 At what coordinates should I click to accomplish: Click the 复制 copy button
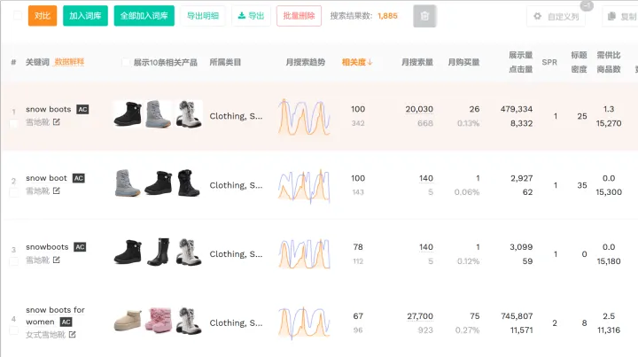pos(621,16)
